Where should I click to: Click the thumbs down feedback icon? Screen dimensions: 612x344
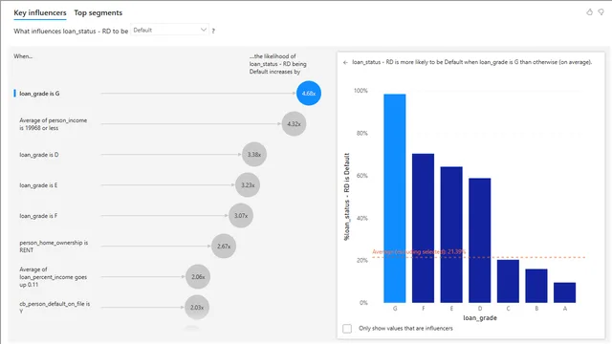click(601, 12)
